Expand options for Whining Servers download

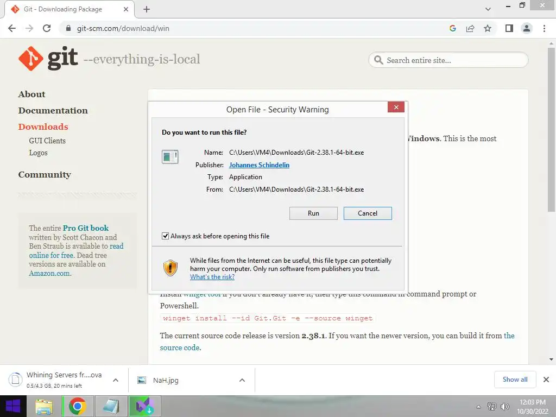pyautogui.click(x=116, y=380)
